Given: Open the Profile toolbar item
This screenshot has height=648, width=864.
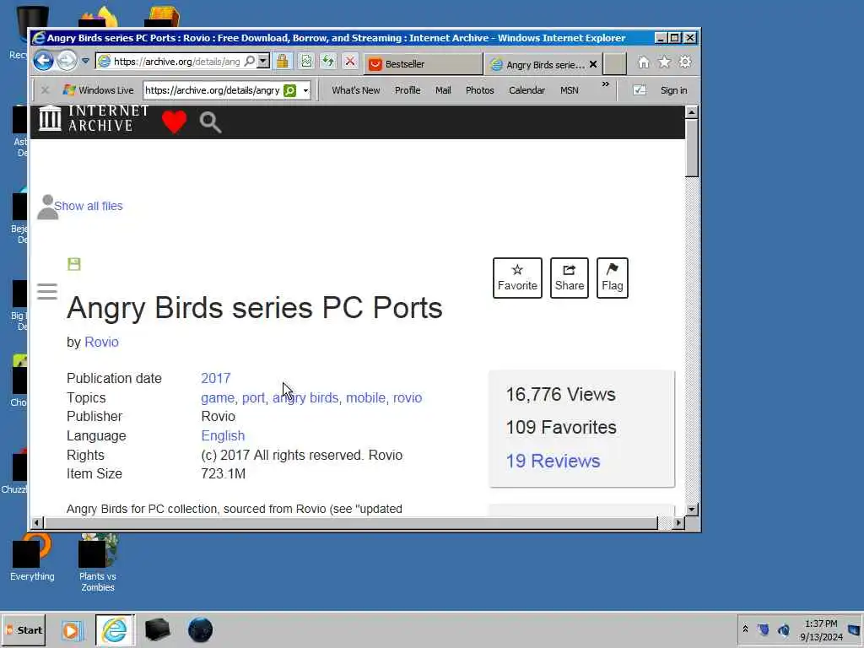Looking at the screenshot, I should 408,90.
